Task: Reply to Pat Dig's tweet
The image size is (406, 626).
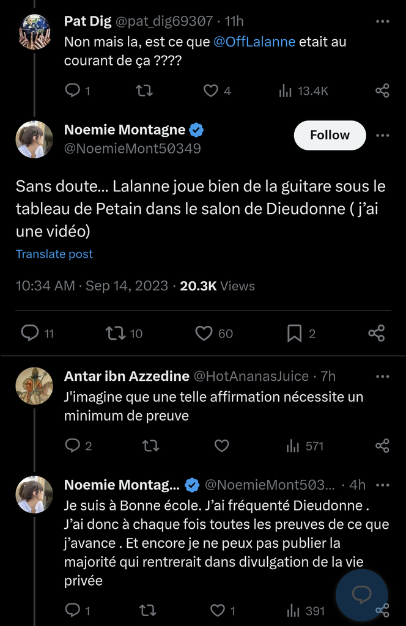Action: 73,91
